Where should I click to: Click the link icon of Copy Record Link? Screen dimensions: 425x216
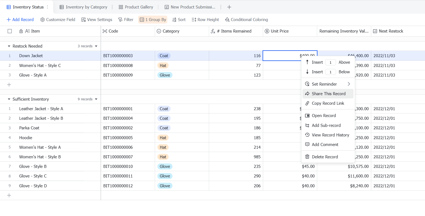307,103
